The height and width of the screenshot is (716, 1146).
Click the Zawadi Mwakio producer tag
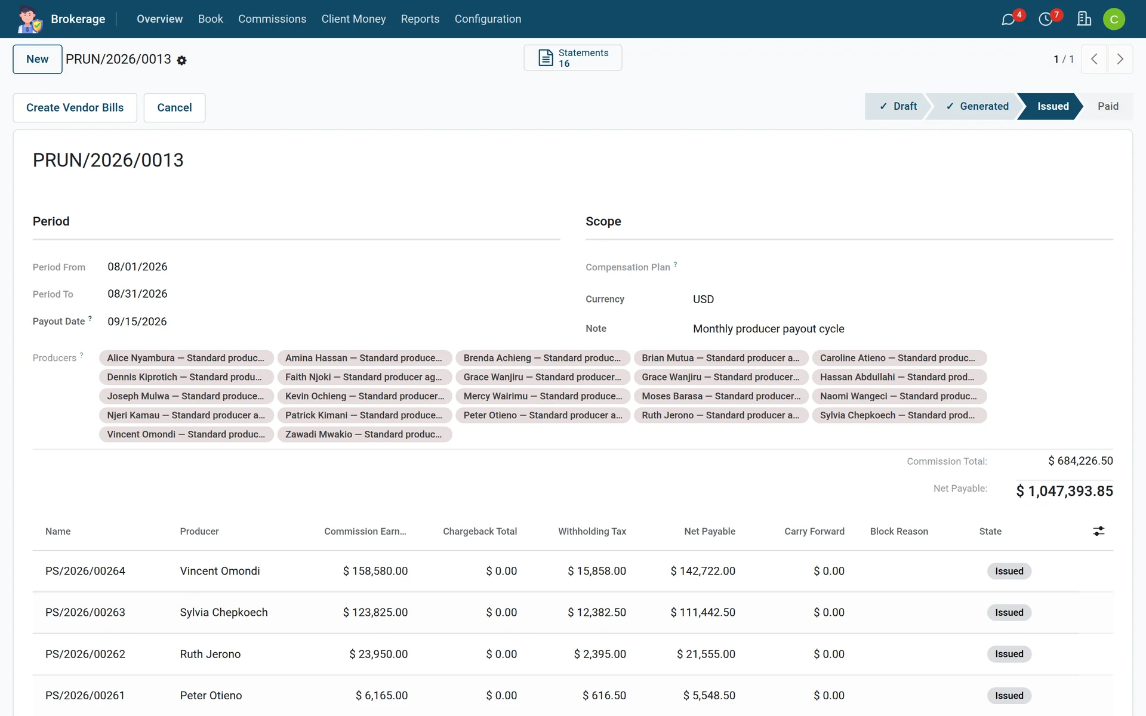(x=364, y=434)
